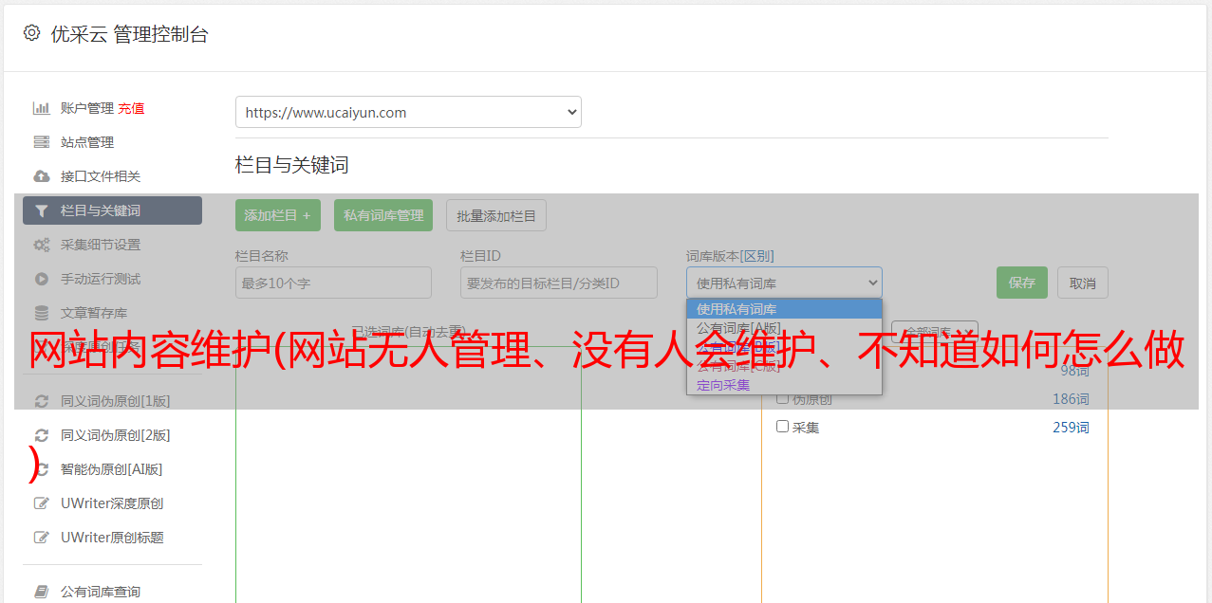Click the gear icon beside 优采云 管理控制台

tap(31, 33)
